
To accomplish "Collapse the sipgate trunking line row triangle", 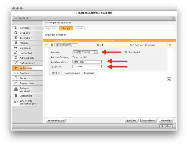I will [x=46, y=45].
